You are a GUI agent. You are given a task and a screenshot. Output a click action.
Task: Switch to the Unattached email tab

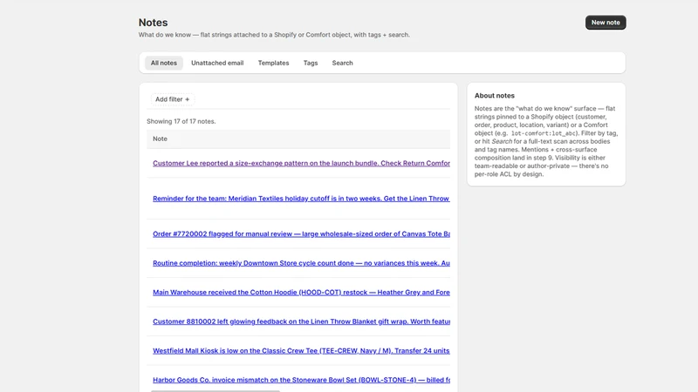click(217, 63)
